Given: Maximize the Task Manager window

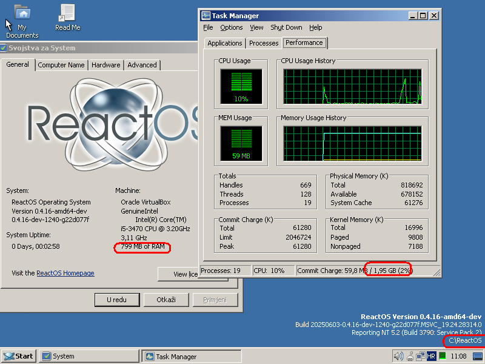Looking at the screenshot, I should coord(423,16).
